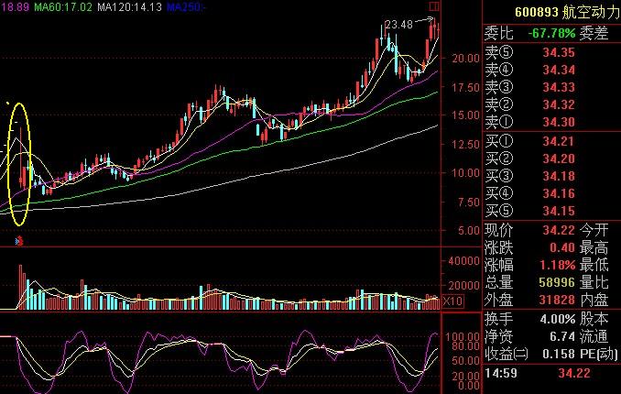
Task: Click the 换手 value 4.00%
Action: click(557, 319)
